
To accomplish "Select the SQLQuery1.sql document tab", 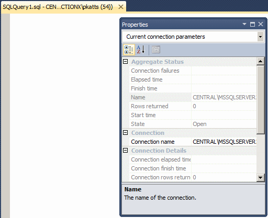I will [x=58, y=7].
